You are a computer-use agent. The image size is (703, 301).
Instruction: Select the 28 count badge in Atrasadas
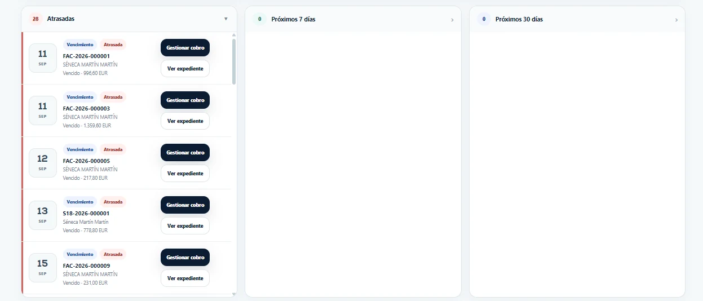[36, 19]
